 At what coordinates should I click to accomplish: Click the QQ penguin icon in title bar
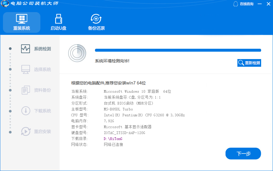coord(236,4)
